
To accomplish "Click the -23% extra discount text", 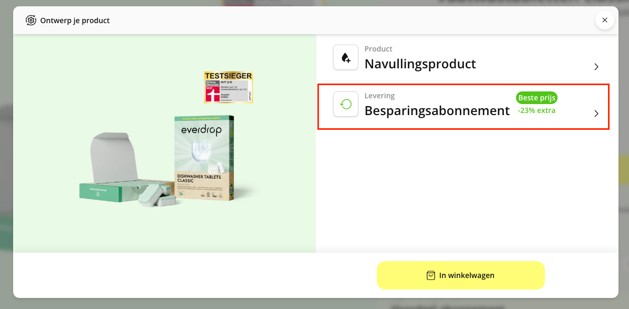I will [x=537, y=110].
